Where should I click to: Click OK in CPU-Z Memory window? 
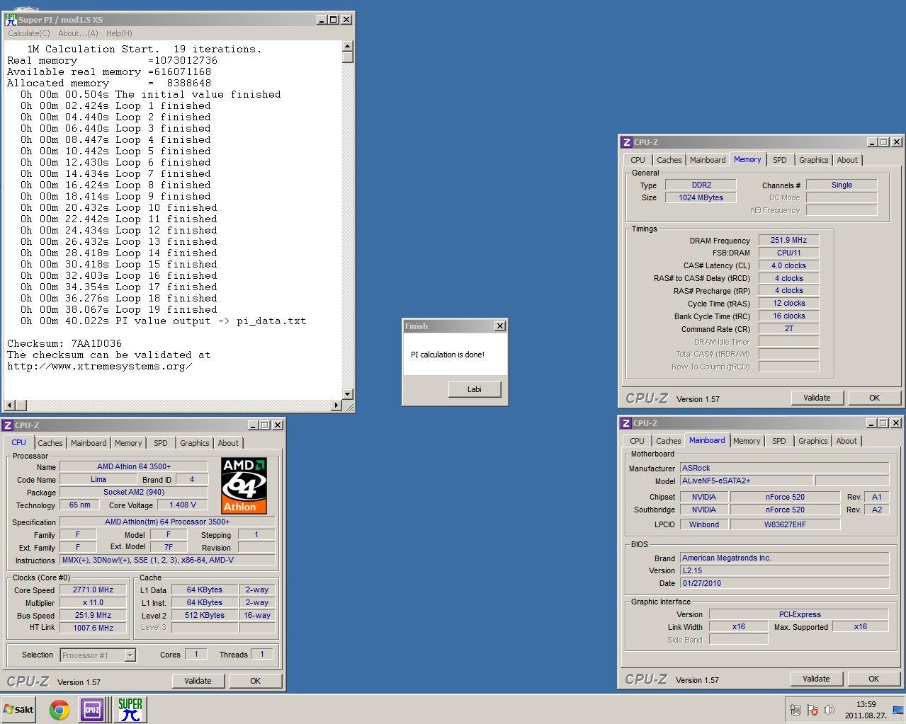[874, 398]
